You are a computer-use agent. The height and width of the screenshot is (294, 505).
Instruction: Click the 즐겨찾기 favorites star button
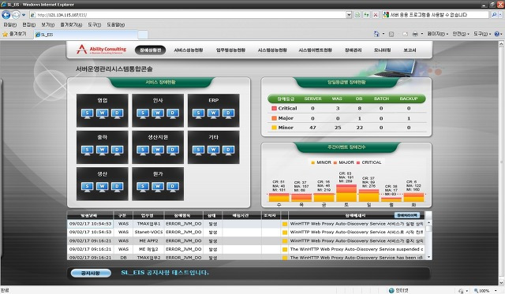(x=14, y=34)
